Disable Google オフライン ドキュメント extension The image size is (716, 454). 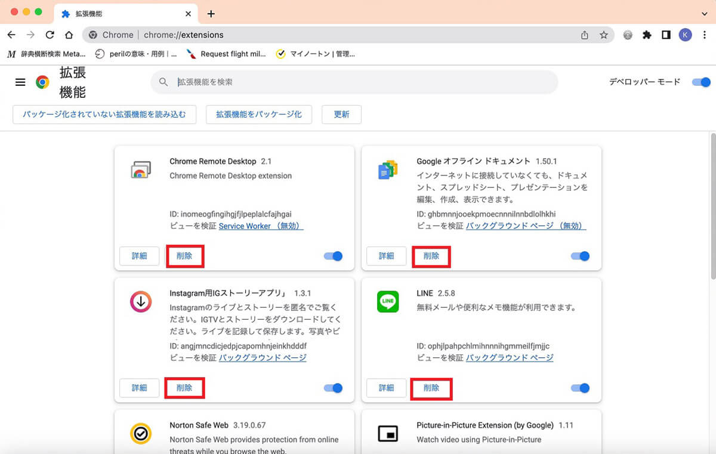coord(580,256)
